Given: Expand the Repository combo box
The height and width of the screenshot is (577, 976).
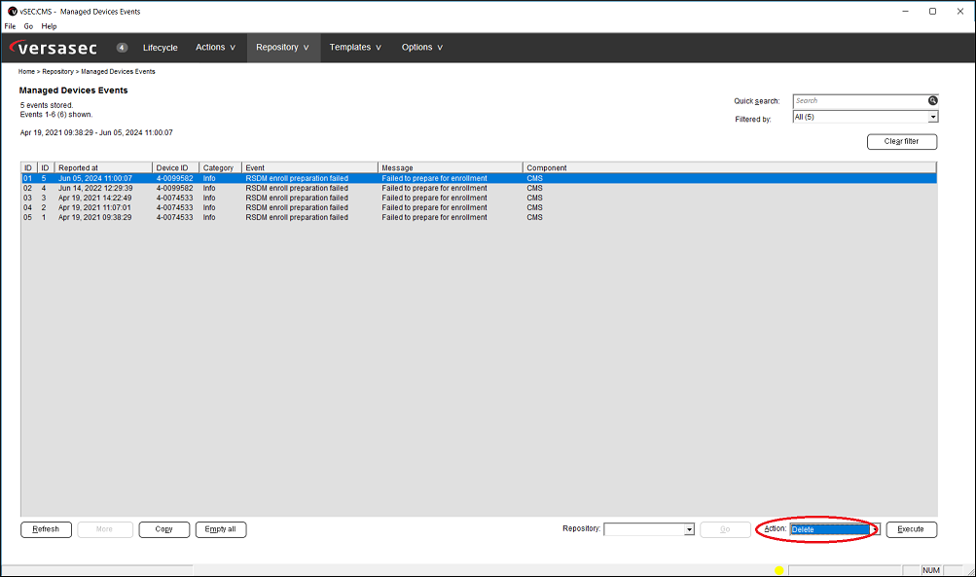Looking at the screenshot, I should (689, 529).
